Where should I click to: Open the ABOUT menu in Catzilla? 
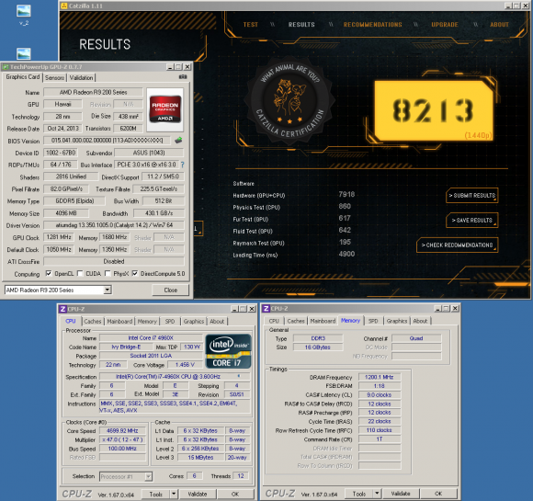click(x=499, y=25)
